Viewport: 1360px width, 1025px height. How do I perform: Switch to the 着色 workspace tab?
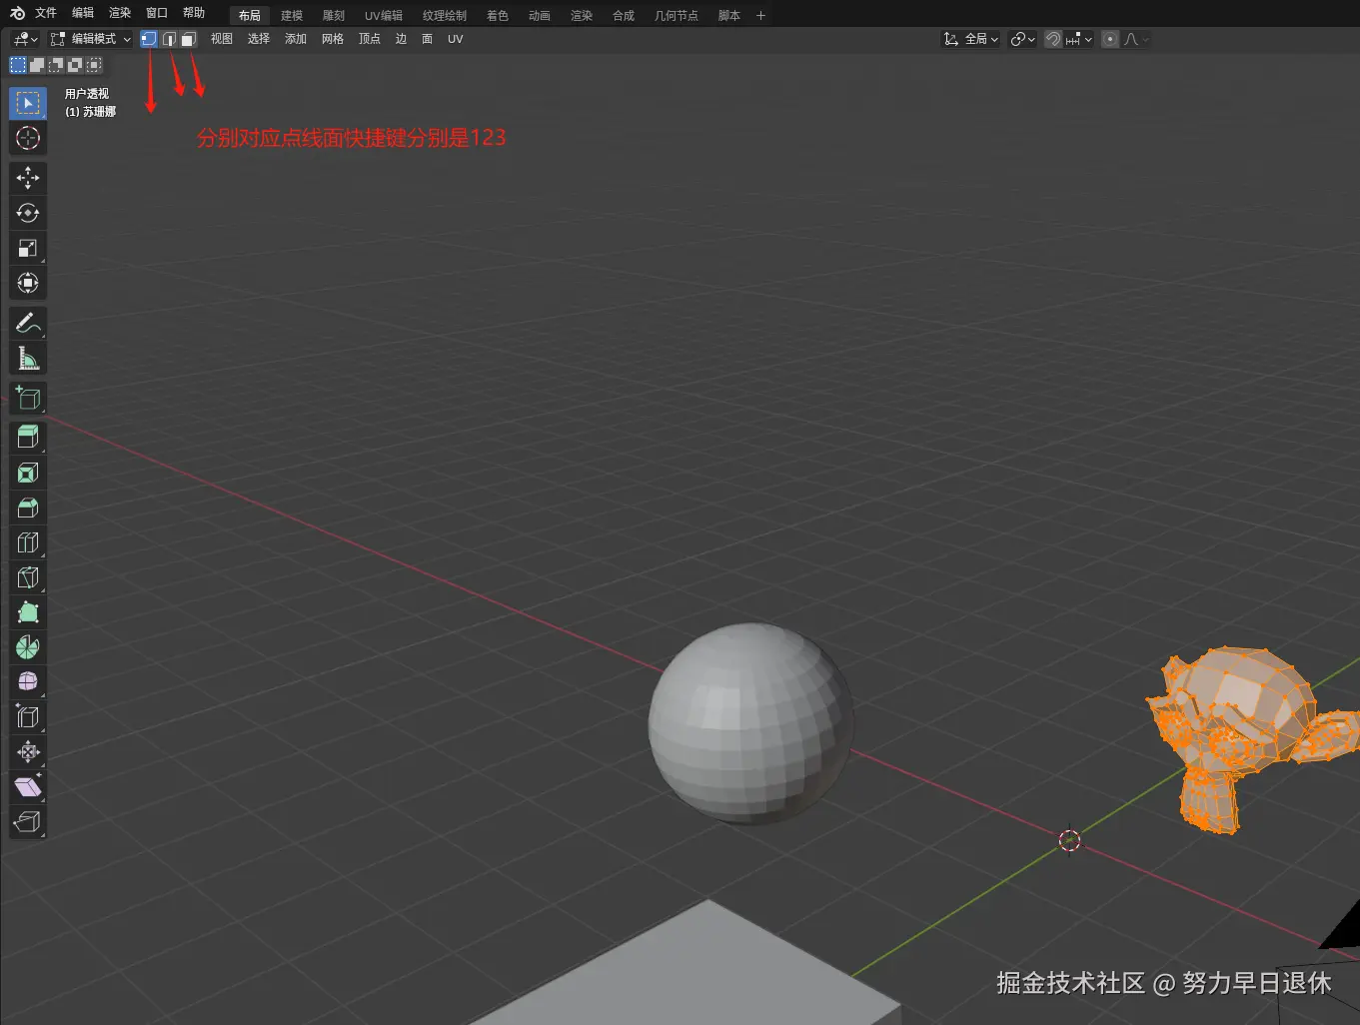tap(498, 15)
